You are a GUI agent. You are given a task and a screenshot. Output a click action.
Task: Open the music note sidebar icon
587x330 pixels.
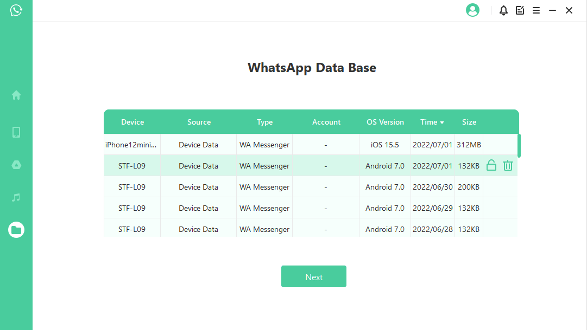(16, 197)
